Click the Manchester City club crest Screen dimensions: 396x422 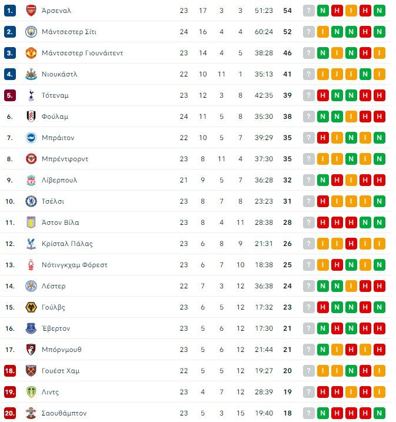[x=31, y=32]
